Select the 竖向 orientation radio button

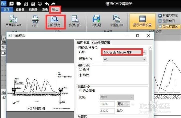coord(80,69)
